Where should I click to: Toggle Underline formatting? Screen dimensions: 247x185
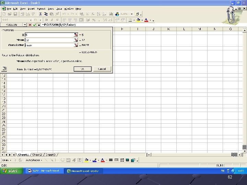tap(58, 20)
